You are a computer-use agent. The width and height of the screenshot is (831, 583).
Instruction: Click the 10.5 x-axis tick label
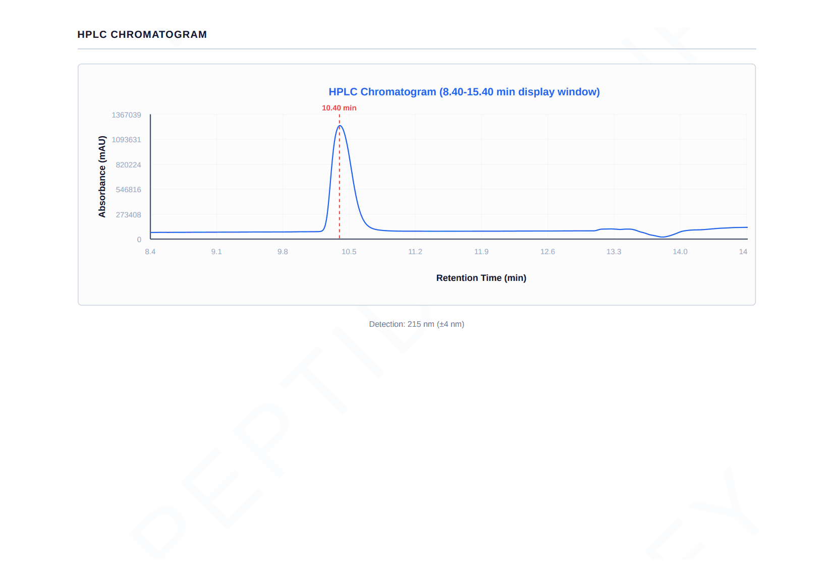[349, 252]
